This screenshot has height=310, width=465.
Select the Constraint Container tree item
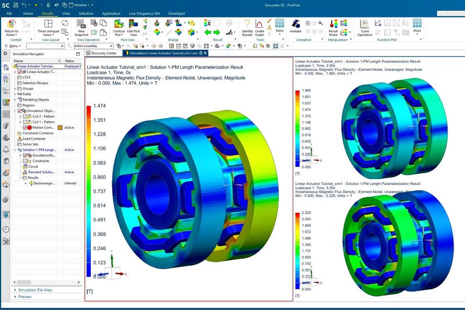(x=38, y=133)
